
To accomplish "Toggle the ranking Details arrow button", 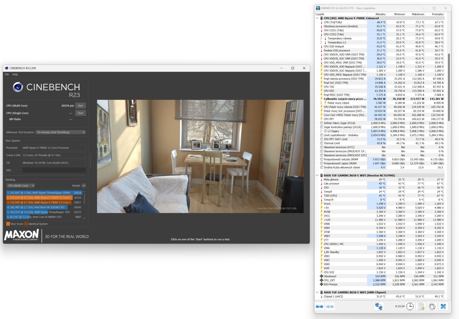I will [84, 186].
